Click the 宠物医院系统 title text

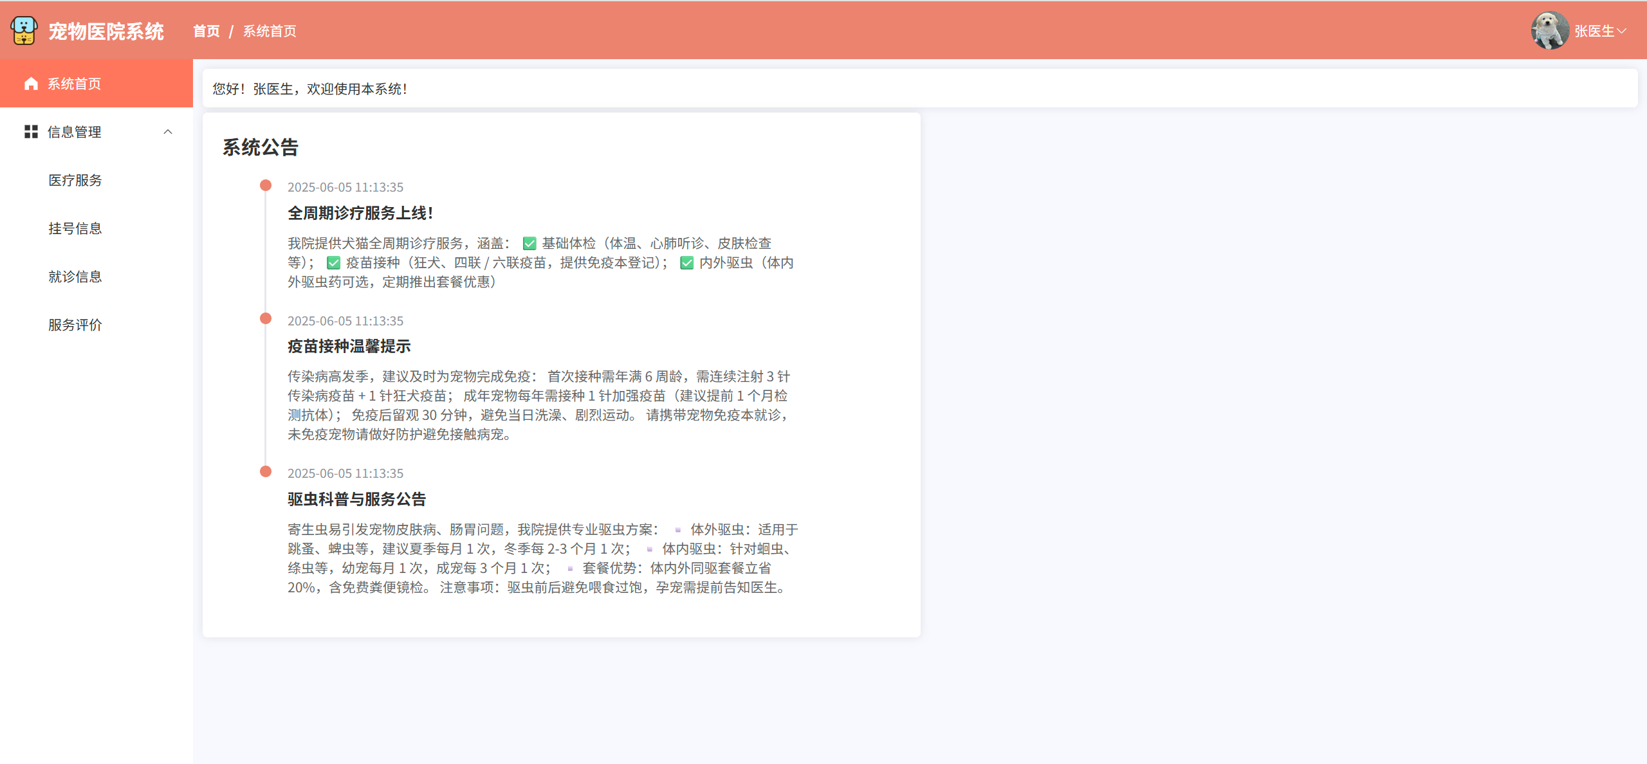[x=106, y=31]
